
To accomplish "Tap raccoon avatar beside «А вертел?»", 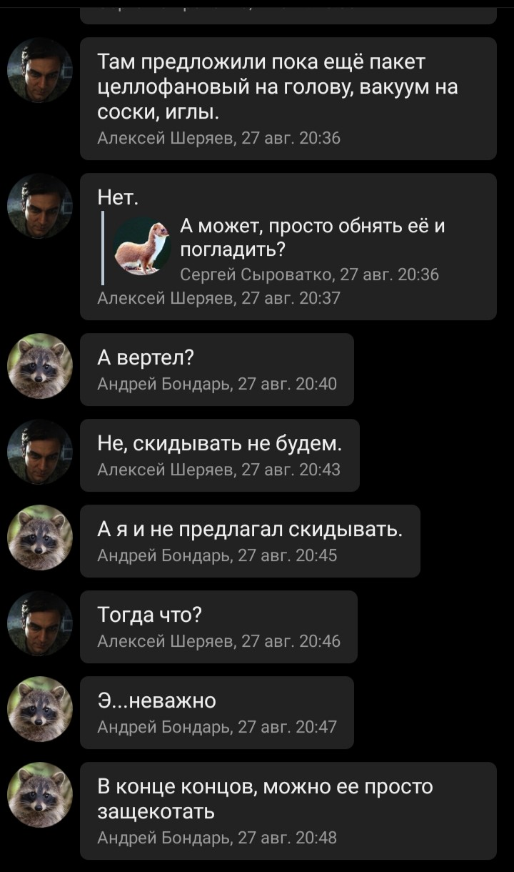I will coord(40,366).
